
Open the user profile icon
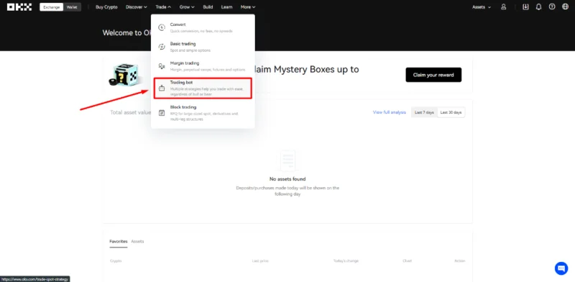coord(504,7)
